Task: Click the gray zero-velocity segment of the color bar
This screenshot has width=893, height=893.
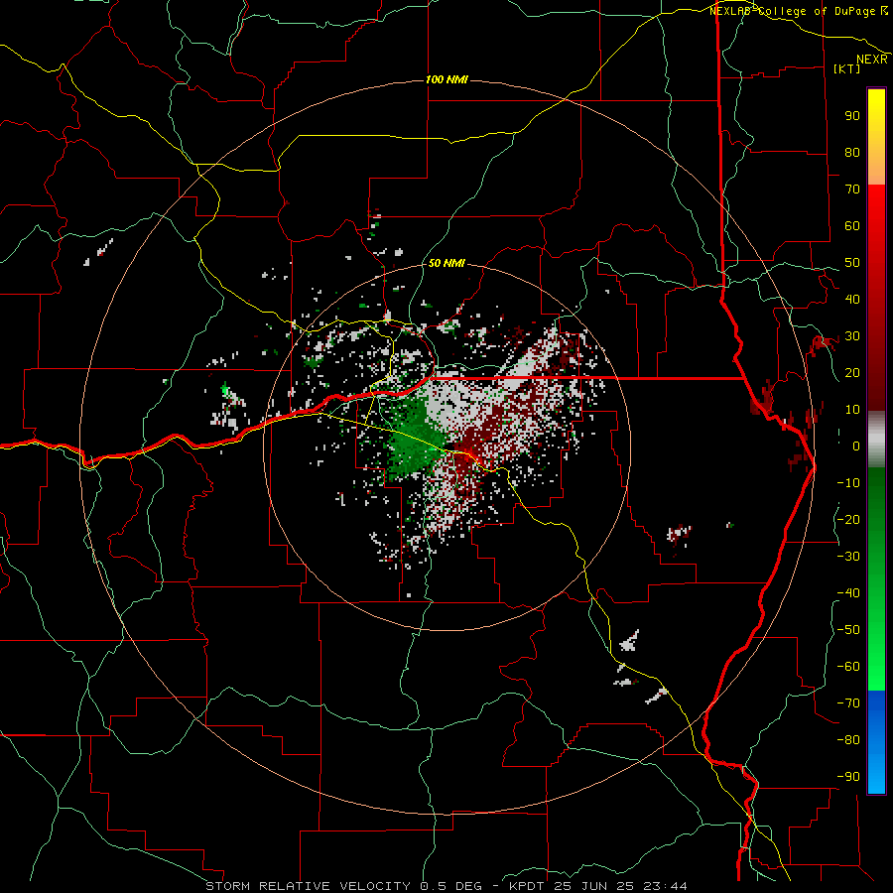Action: [x=876, y=440]
